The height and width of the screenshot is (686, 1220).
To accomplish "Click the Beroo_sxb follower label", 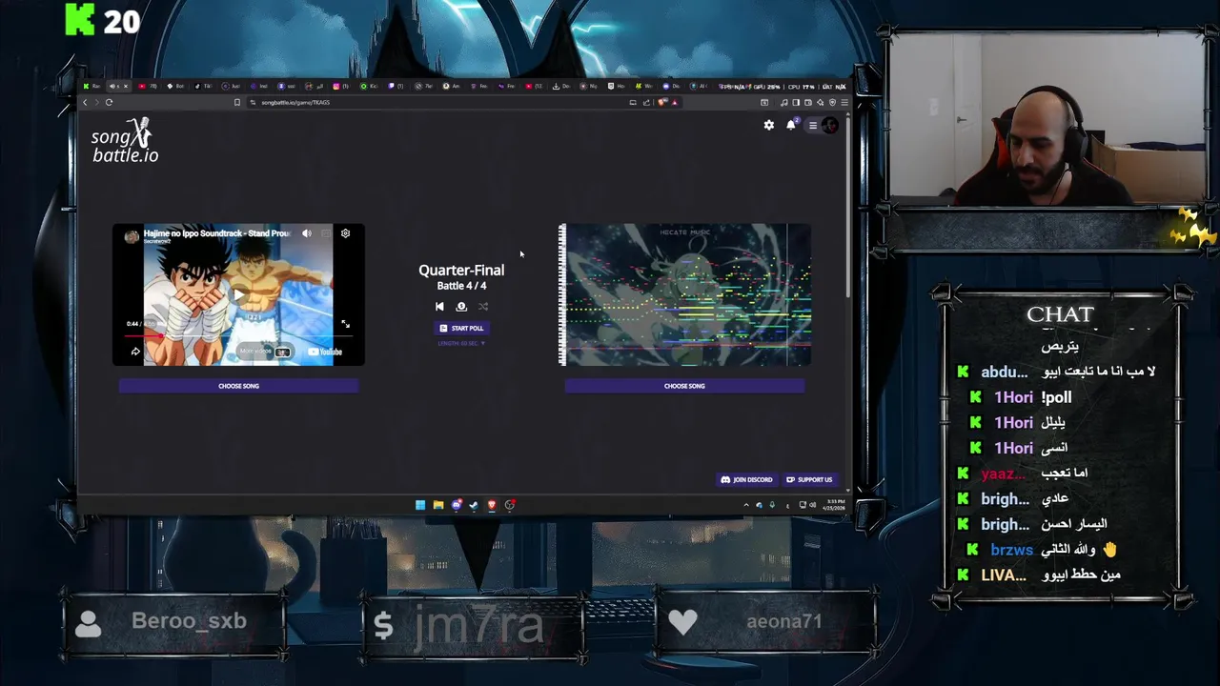I will 189,621.
